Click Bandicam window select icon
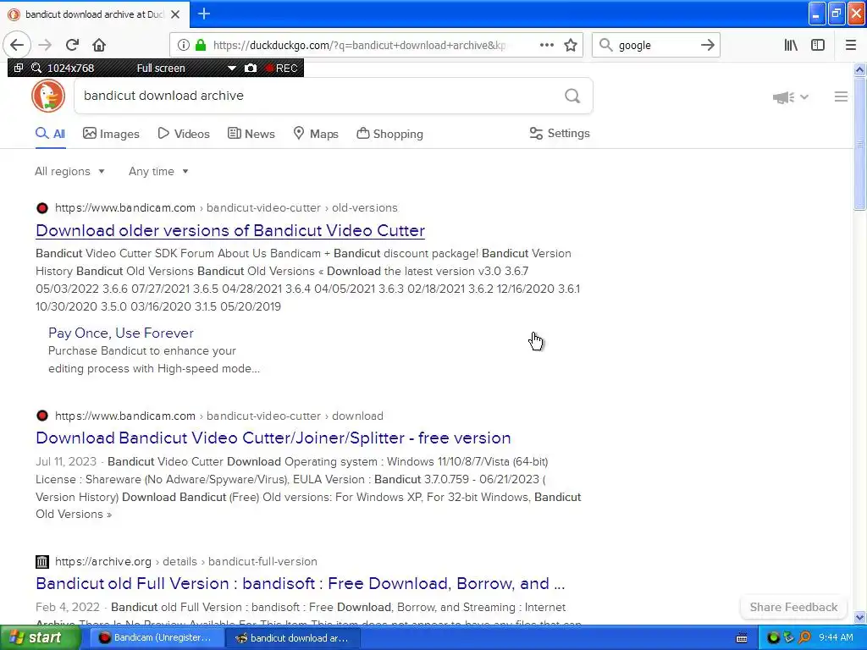Viewport: 867px width, 650px height. (19, 68)
